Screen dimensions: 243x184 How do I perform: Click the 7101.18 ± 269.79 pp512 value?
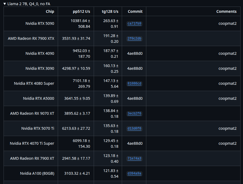81,84
